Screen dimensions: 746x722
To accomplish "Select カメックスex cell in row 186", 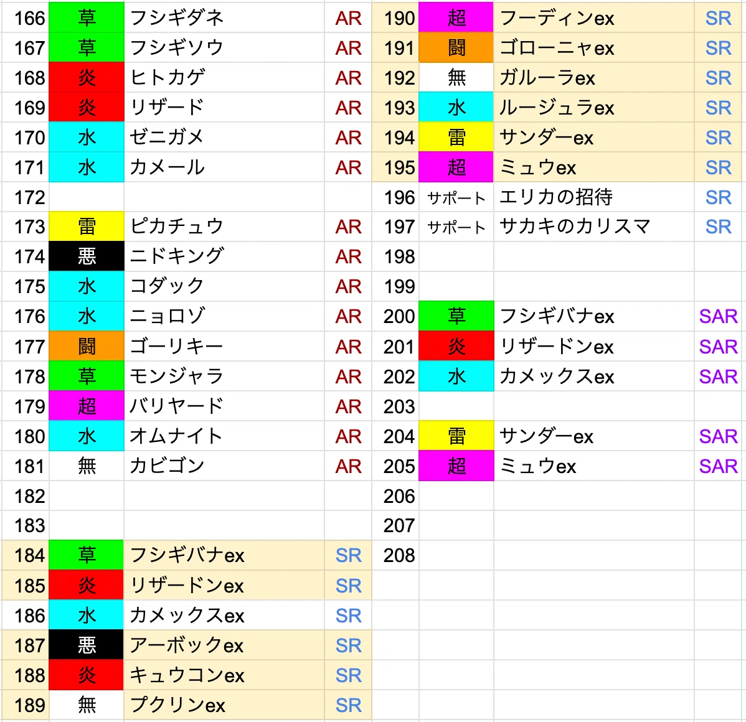I will 224,616.
